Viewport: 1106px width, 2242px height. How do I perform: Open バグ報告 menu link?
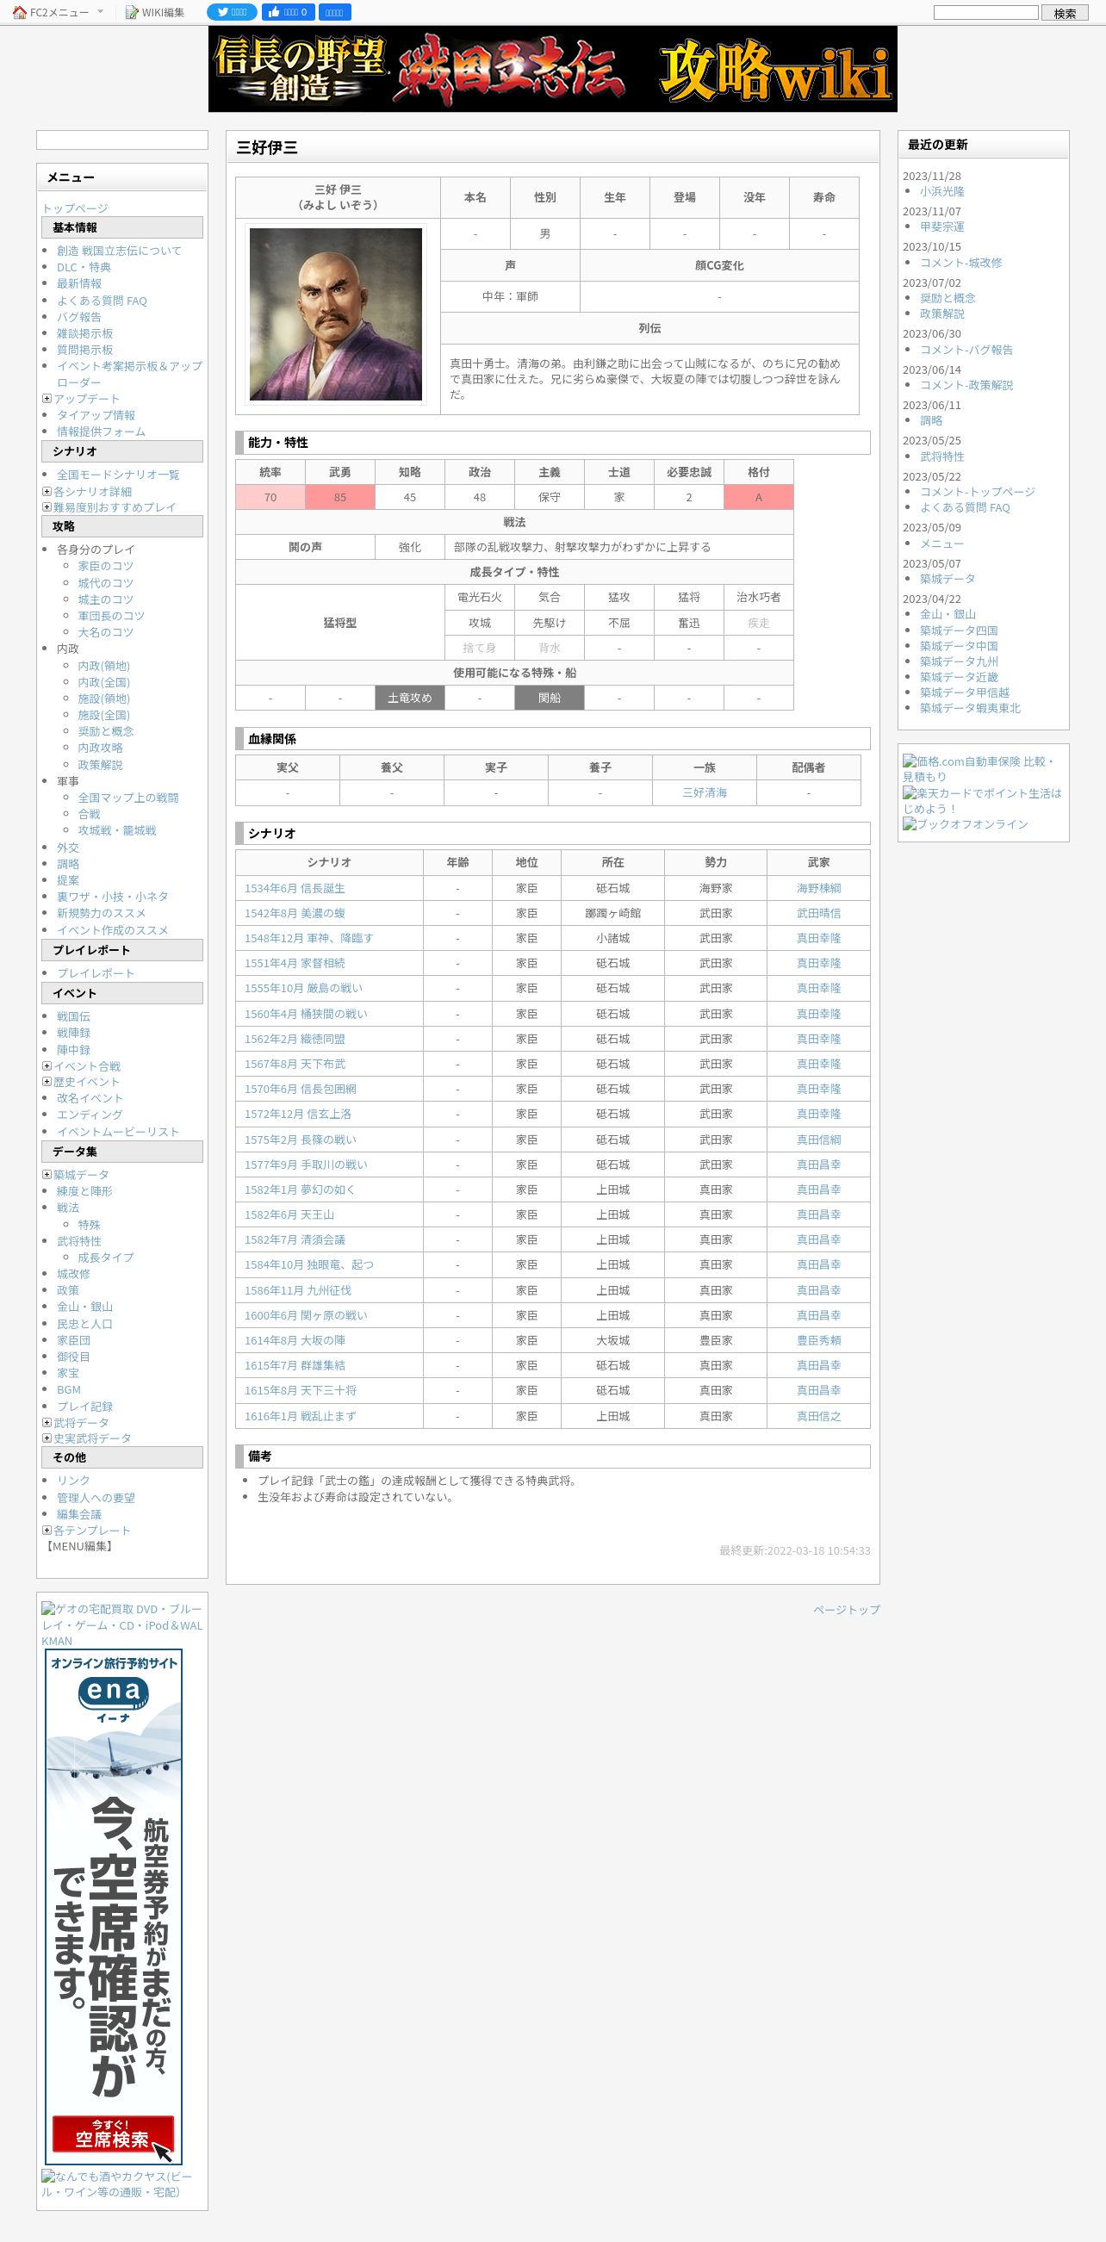click(x=78, y=317)
